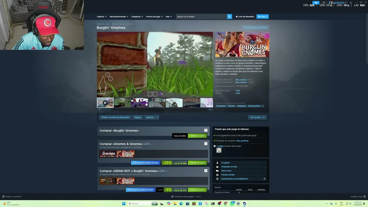Select the trailer video thumbnail
This screenshot has height=207, width=368.
[x=105, y=103]
